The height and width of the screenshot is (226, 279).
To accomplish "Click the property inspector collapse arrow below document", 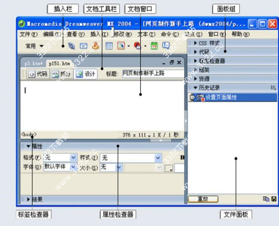I will tap(161, 140).
